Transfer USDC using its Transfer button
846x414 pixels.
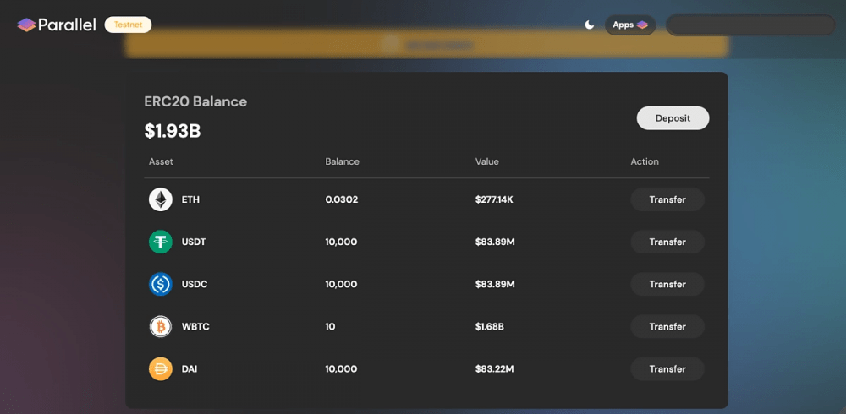667,284
